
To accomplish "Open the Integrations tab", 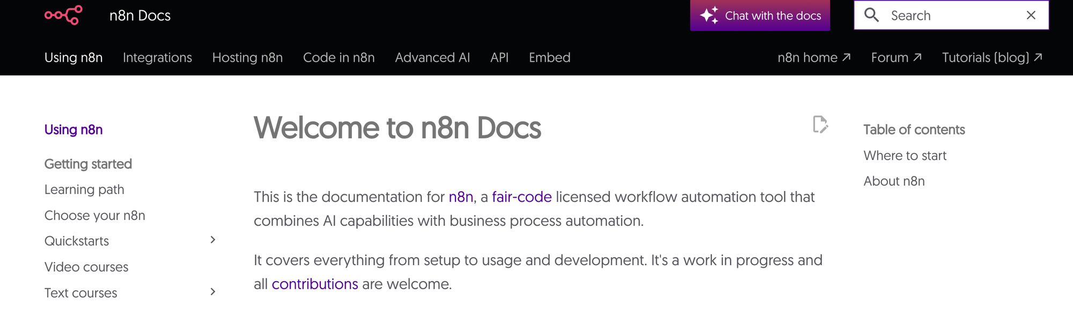I will coord(157,57).
